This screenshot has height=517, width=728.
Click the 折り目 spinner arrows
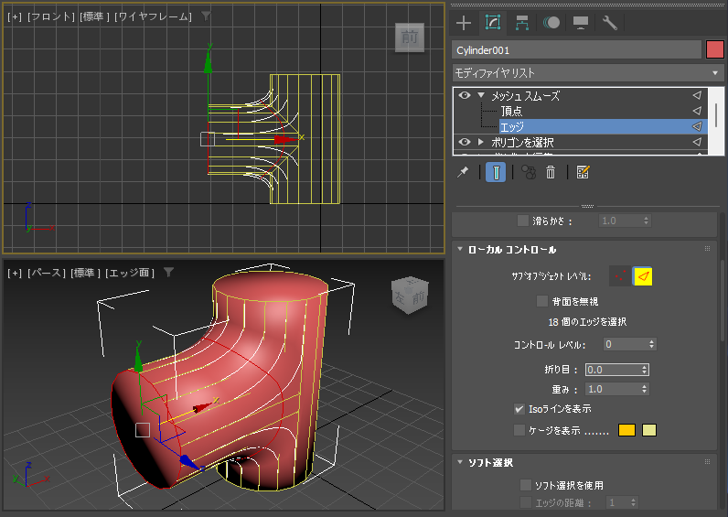(645, 370)
